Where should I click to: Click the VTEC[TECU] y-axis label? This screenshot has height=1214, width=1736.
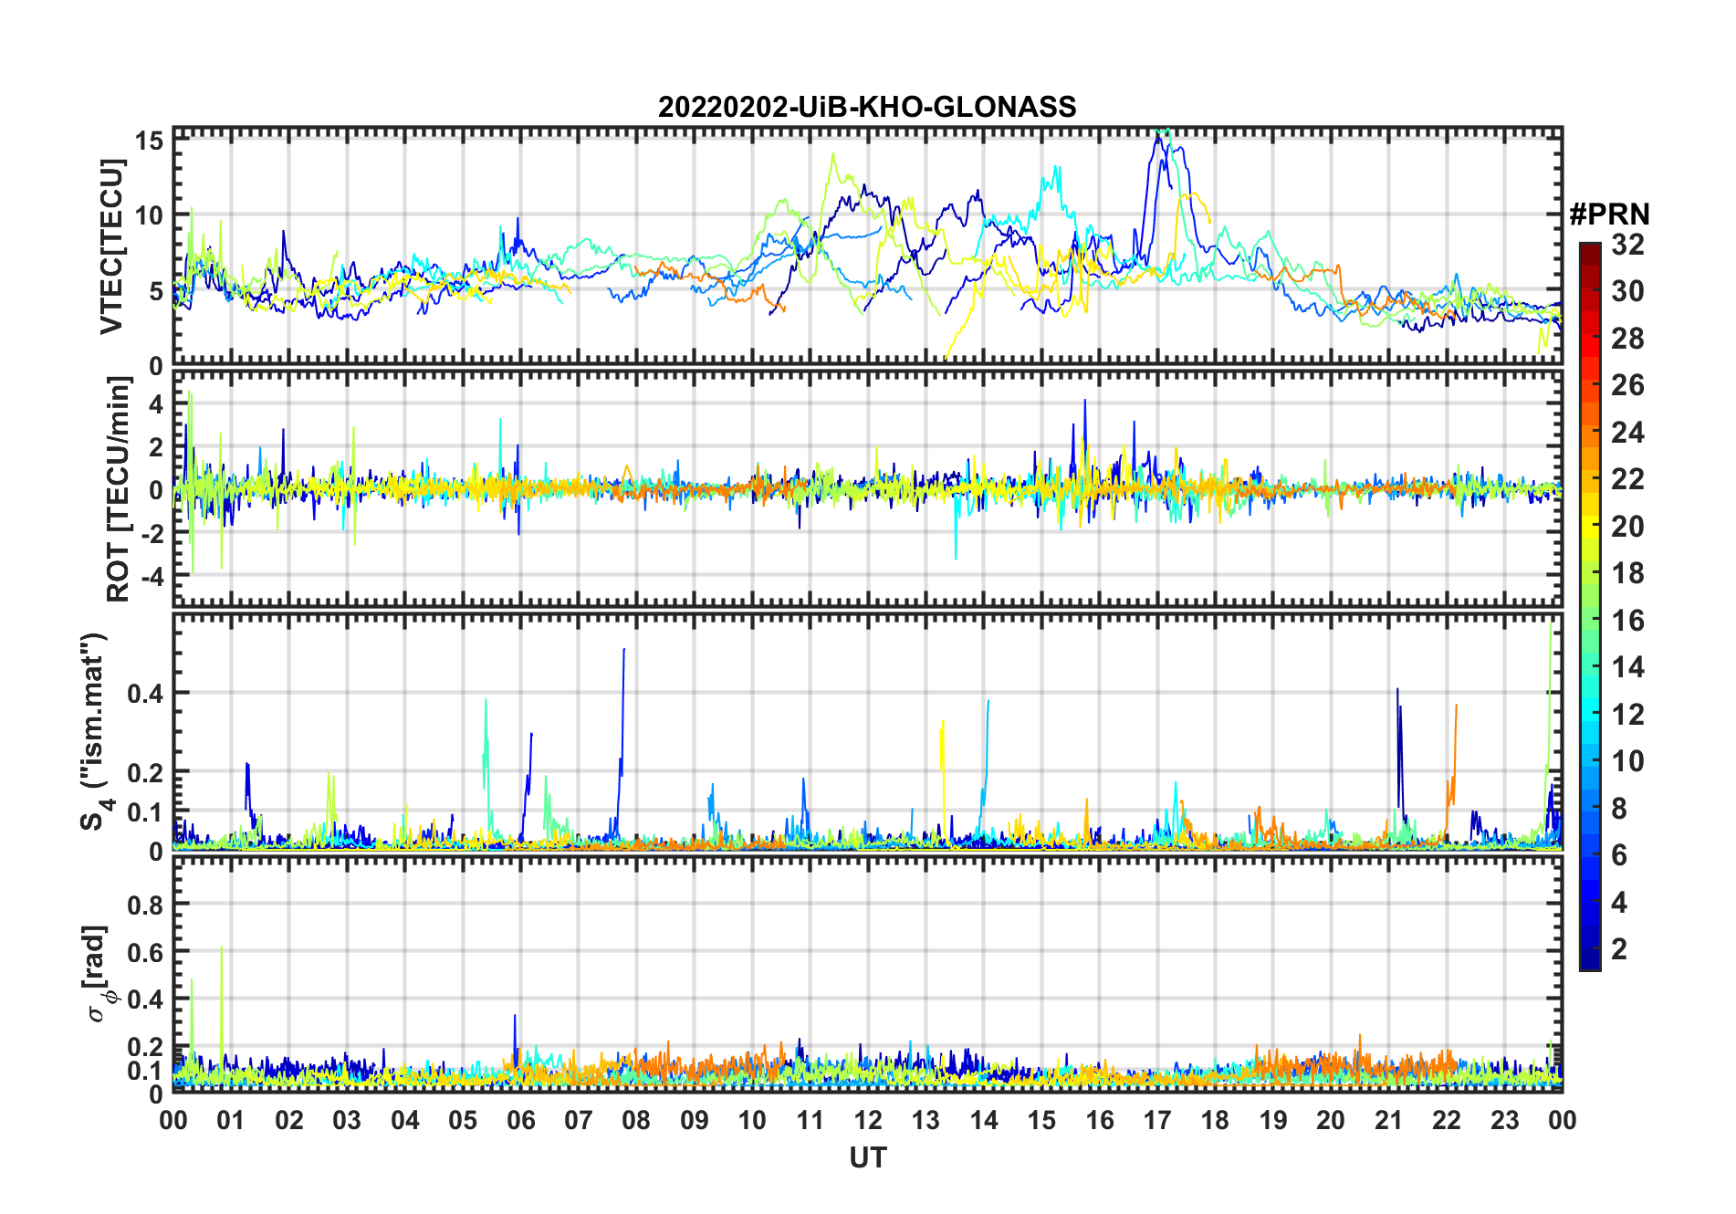(x=111, y=246)
